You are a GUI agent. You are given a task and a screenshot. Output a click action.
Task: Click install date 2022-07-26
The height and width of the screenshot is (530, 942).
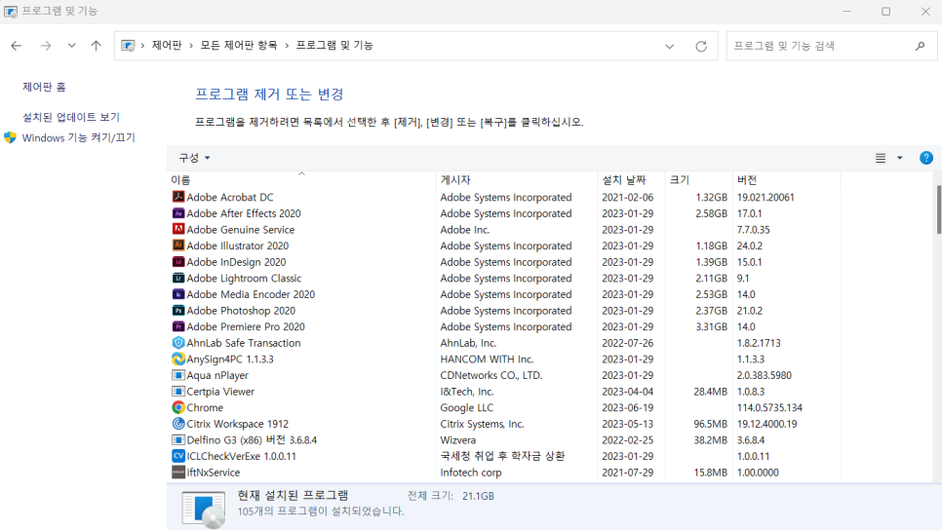click(x=628, y=343)
